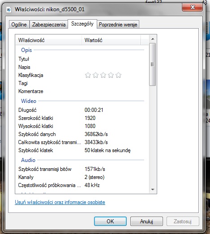Set rating to two stars

95,75
